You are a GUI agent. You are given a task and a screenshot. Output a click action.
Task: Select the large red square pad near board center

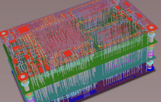tap(68, 53)
